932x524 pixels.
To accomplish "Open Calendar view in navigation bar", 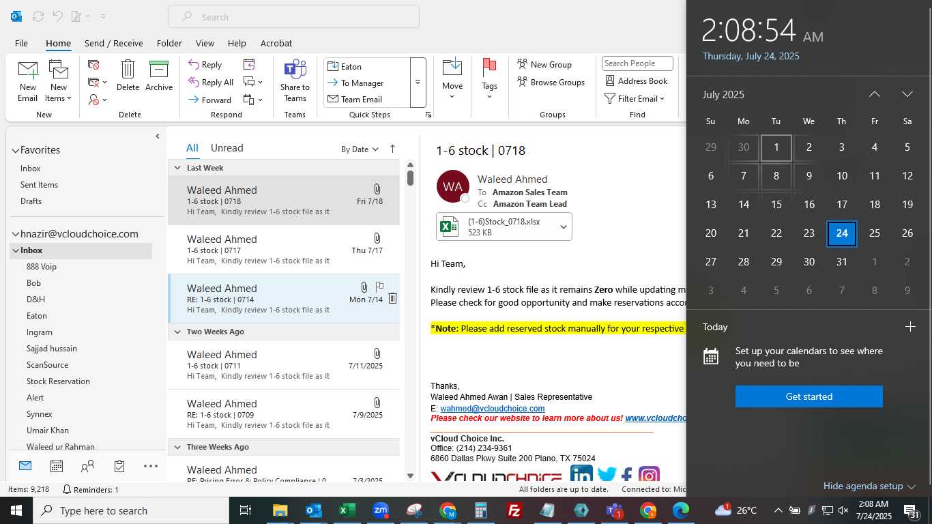I will (57, 466).
